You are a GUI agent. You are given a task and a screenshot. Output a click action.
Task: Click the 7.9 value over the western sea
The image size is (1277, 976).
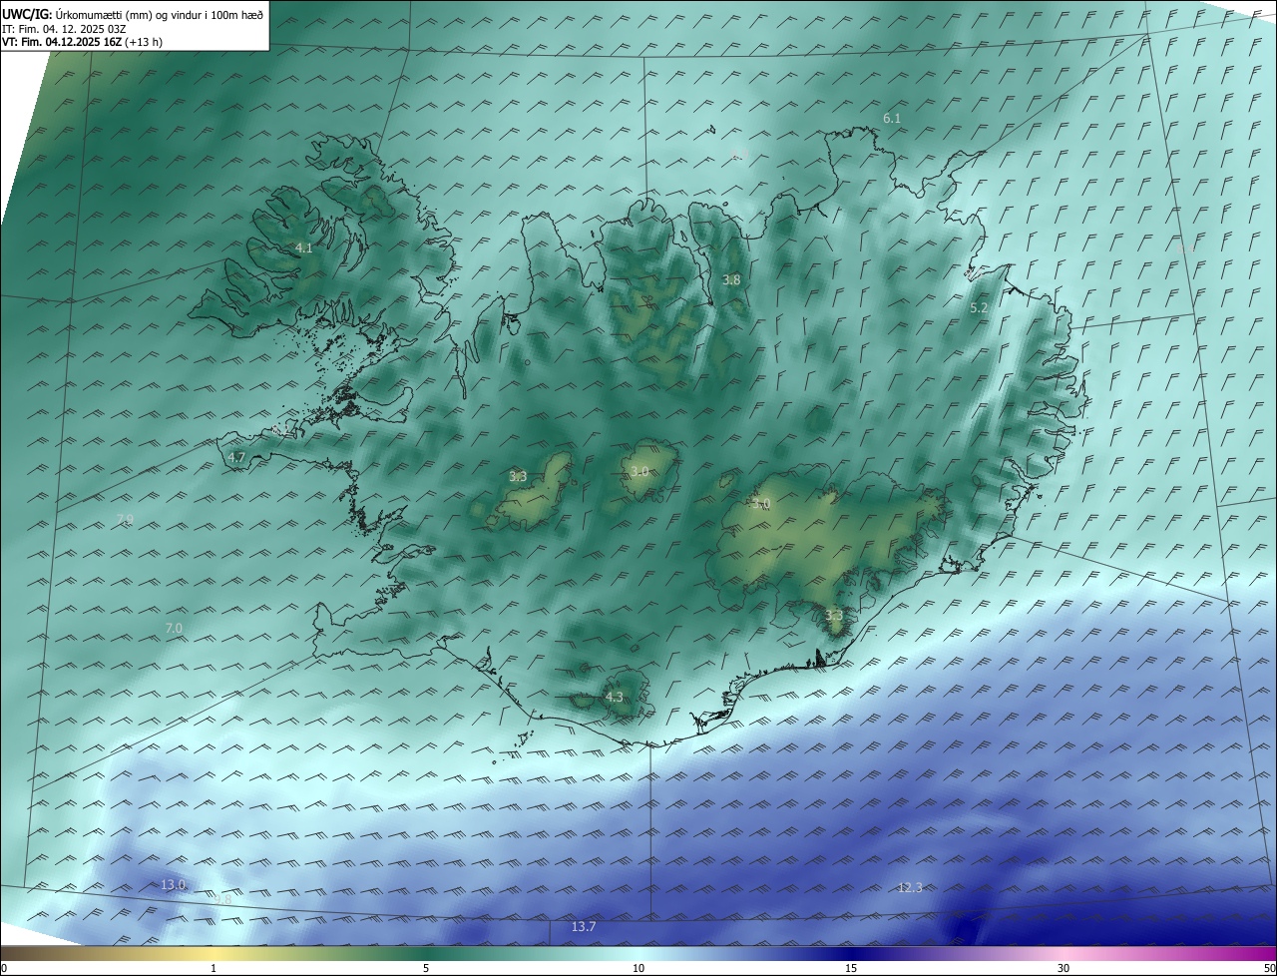click(125, 519)
